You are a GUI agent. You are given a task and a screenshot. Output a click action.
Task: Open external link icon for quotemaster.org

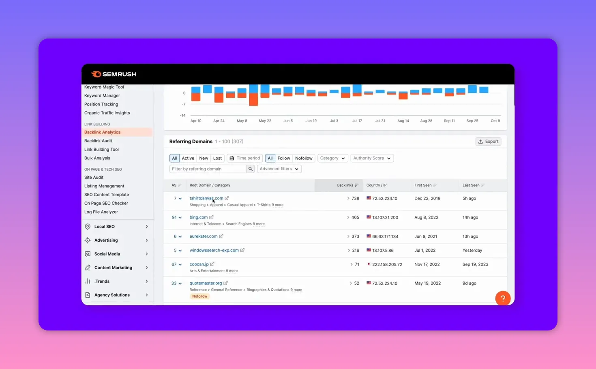pyautogui.click(x=225, y=283)
